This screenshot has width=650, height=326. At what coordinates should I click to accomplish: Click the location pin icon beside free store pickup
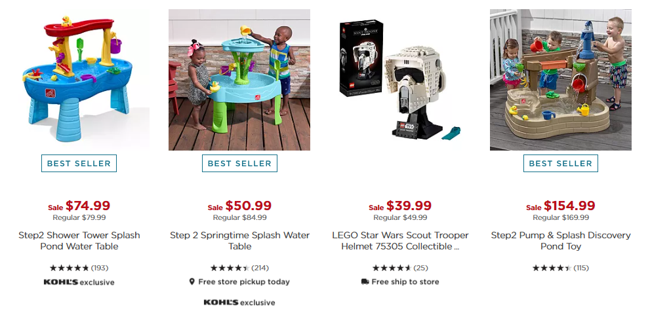click(x=192, y=281)
